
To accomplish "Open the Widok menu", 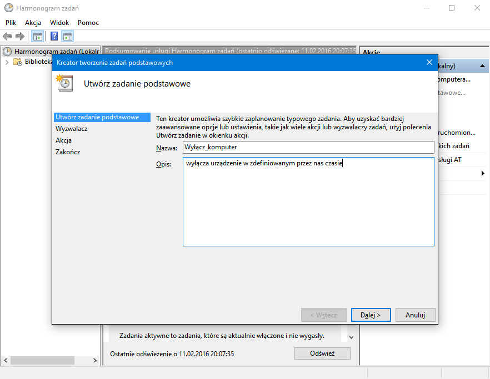I will [59, 23].
